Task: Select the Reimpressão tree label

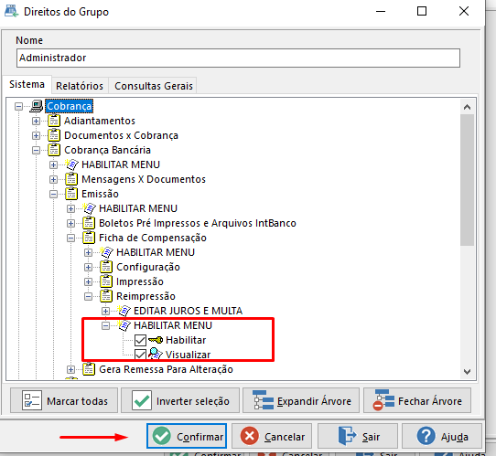Action: tap(146, 296)
